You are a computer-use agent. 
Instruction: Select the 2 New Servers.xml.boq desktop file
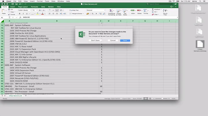click(200, 46)
